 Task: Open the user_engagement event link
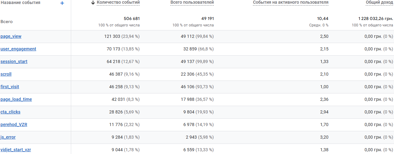point(18,49)
